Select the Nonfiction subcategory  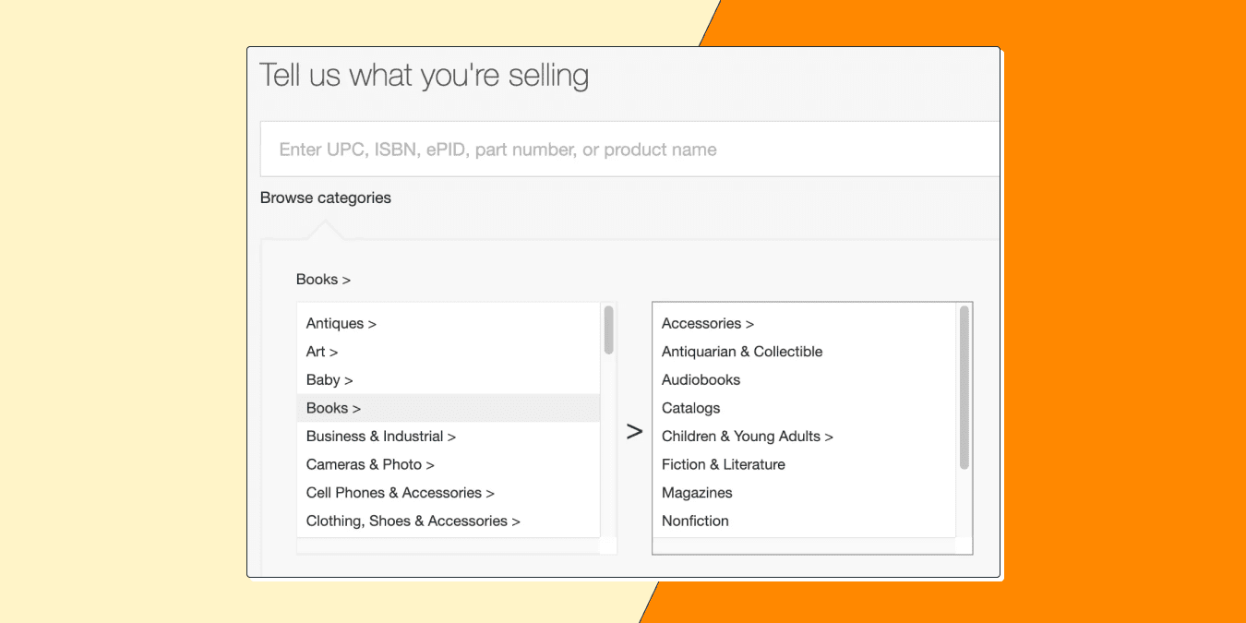tap(695, 521)
